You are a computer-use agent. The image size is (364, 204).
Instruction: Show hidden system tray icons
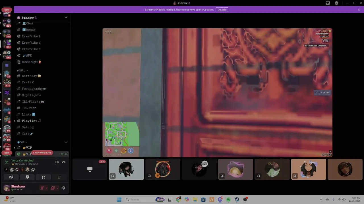coord(321,199)
